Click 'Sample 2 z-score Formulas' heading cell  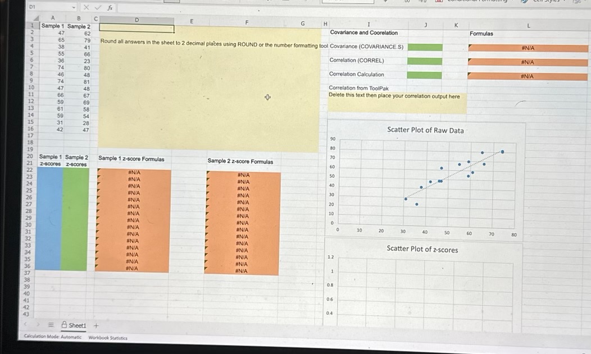(240, 161)
